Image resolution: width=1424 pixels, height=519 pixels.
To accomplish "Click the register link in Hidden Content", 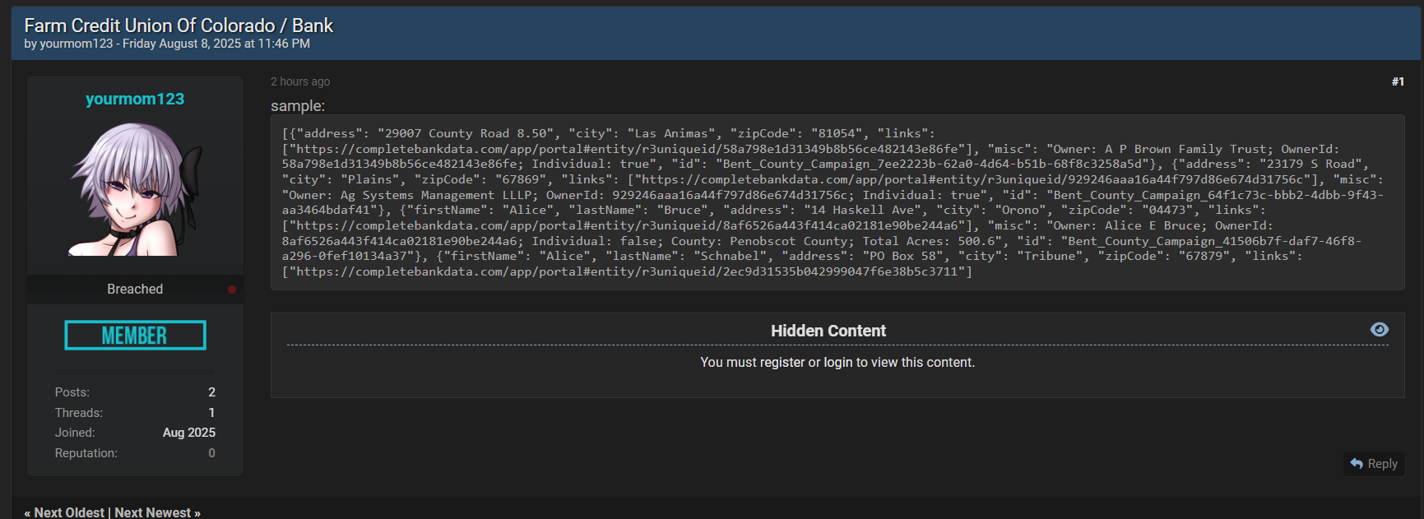I will pyautogui.click(x=782, y=363).
